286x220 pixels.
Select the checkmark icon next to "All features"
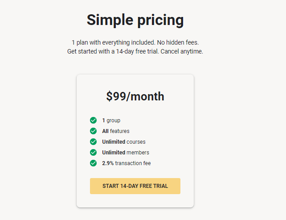(93, 131)
